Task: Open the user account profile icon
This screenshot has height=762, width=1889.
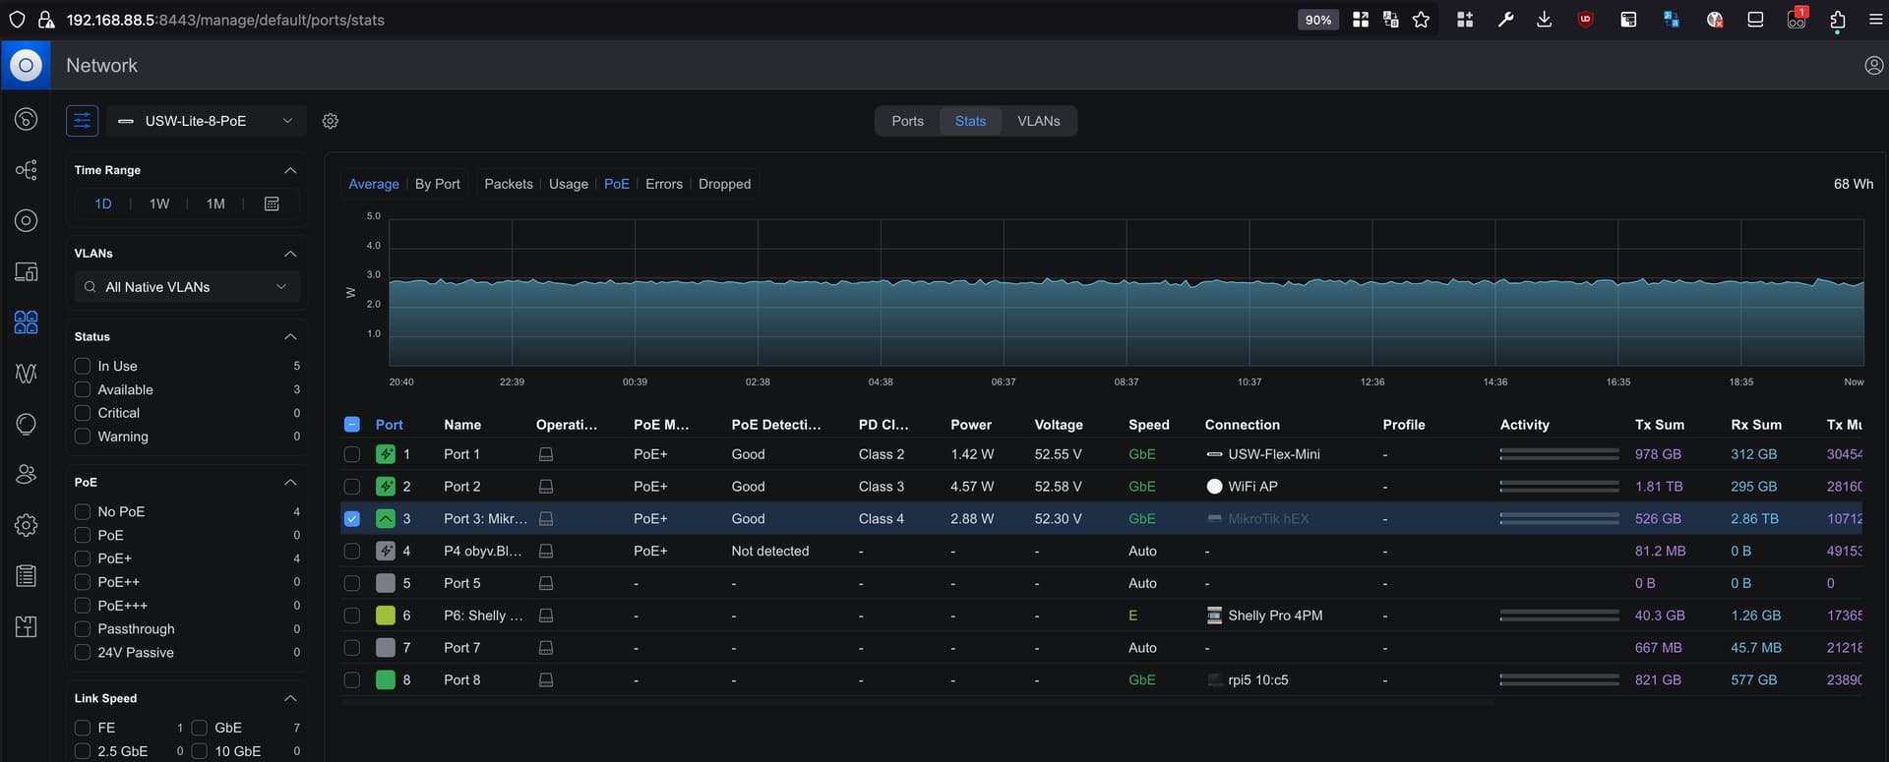Action: pyautogui.click(x=1873, y=66)
